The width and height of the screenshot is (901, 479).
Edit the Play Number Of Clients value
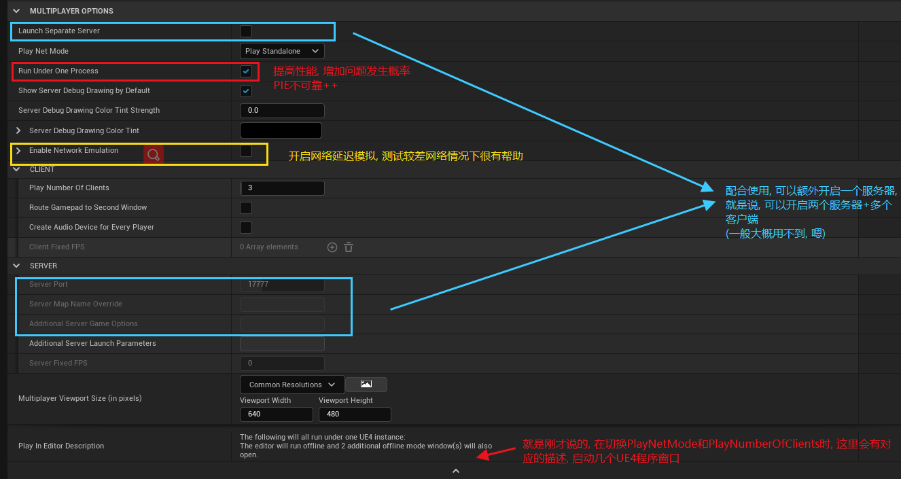tap(282, 188)
